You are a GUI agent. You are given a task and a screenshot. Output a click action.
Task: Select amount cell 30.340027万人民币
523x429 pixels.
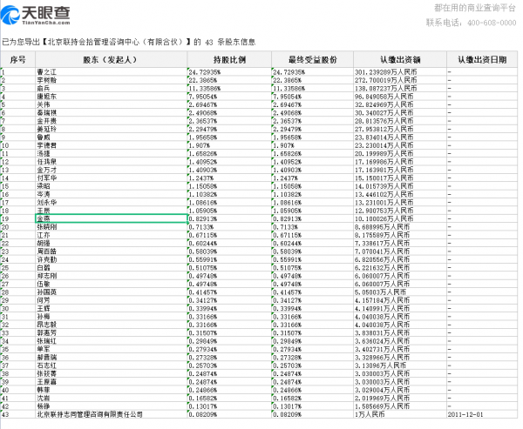[x=400, y=113]
